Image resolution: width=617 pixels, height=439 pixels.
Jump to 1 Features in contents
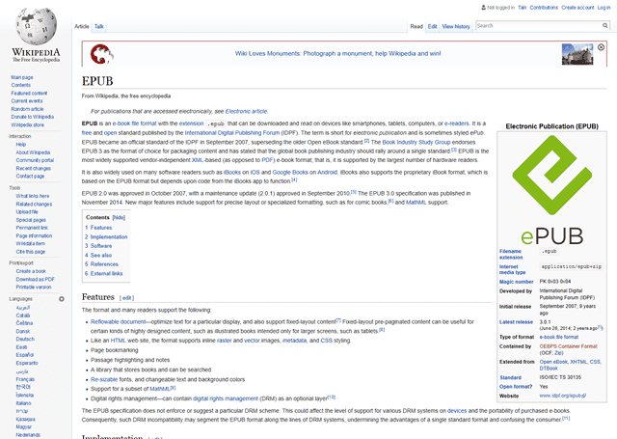point(98,228)
